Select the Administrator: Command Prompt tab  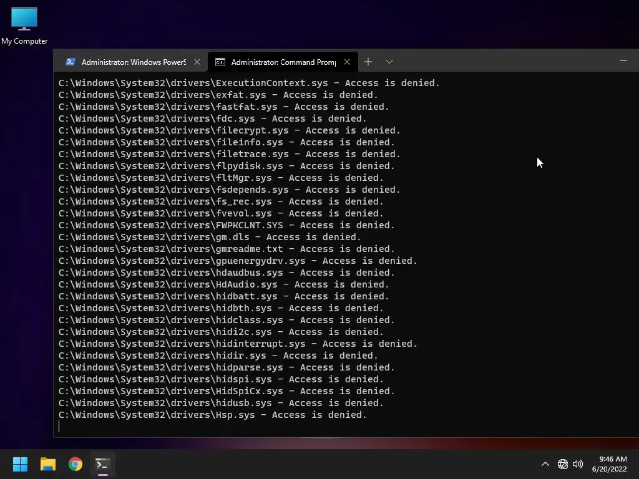click(x=283, y=62)
